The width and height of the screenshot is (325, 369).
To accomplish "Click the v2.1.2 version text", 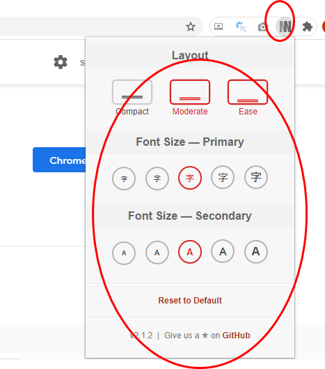I will tap(141, 335).
